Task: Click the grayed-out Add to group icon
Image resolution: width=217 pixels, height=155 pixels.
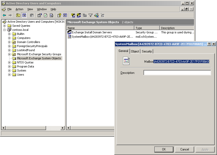Action: click(x=103, y=15)
